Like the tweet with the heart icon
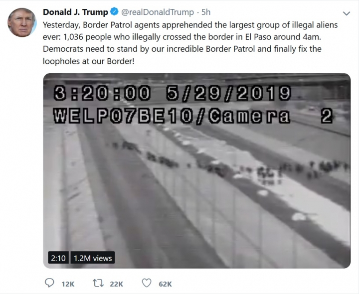The width and height of the screenshot is (359, 294). coord(147,283)
